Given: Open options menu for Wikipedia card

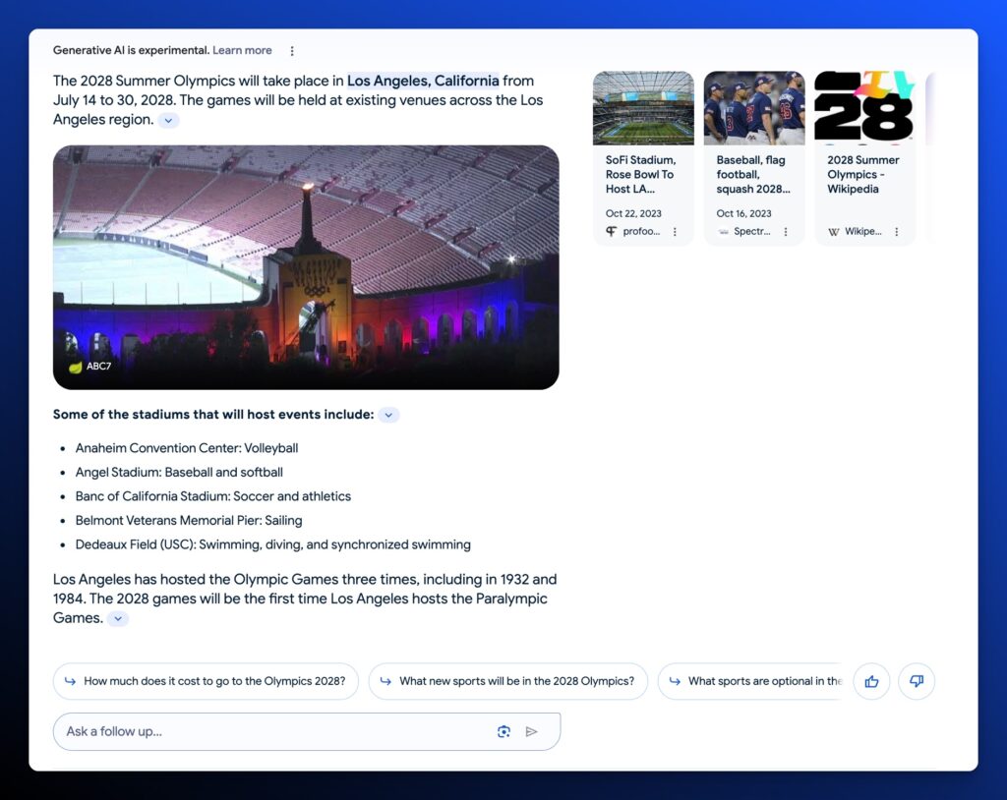Looking at the screenshot, I should [897, 232].
